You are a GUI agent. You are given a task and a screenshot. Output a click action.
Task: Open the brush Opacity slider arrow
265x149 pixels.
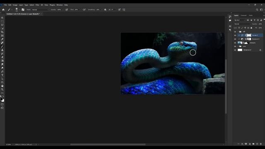click(63, 10)
